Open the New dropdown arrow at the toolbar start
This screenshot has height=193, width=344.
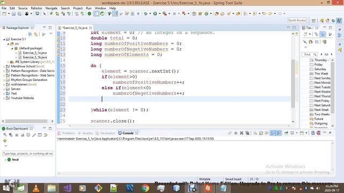pyautogui.click(x=9, y=14)
